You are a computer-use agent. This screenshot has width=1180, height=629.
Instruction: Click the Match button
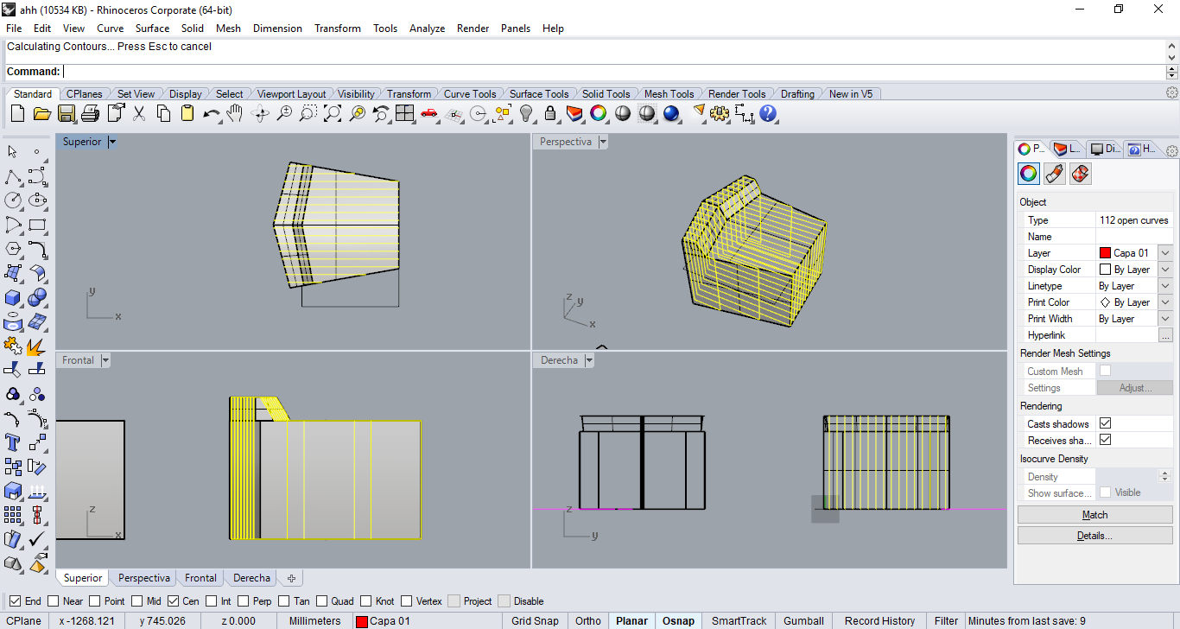(x=1094, y=515)
